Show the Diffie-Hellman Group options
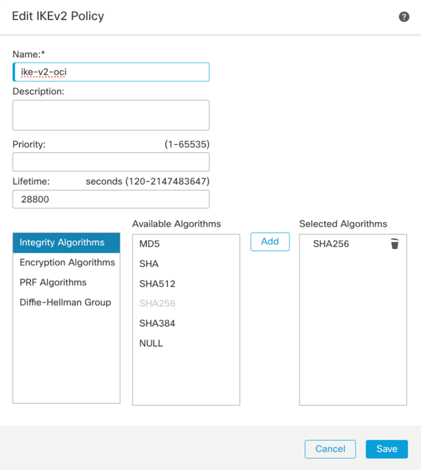The width and height of the screenshot is (421, 470). 66,303
